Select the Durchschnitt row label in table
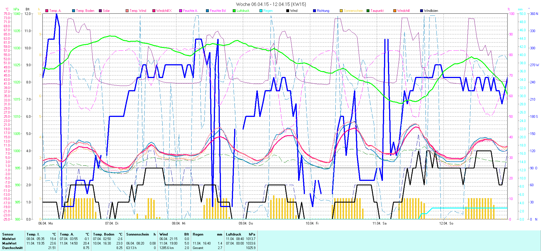This screenshot has height=251, width=541. click(12, 248)
